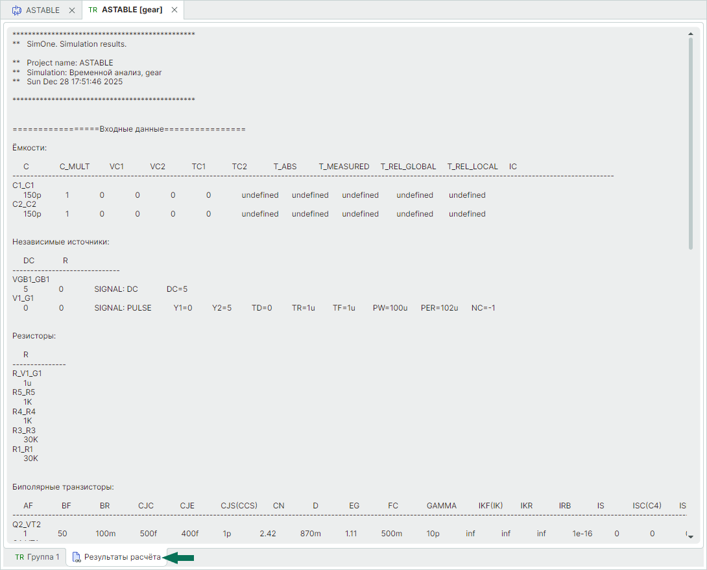Viewport: 707px width, 570px height.
Task: Click the 'Y2=5' parameter
Action: [222, 308]
